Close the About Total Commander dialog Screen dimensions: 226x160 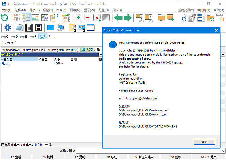point(216,30)
